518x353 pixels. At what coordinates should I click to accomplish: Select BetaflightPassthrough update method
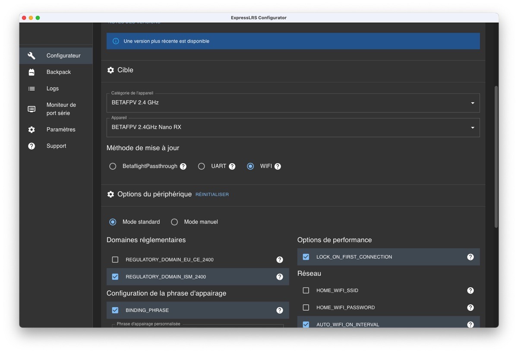pyautogui.click(x=113, y=166)
